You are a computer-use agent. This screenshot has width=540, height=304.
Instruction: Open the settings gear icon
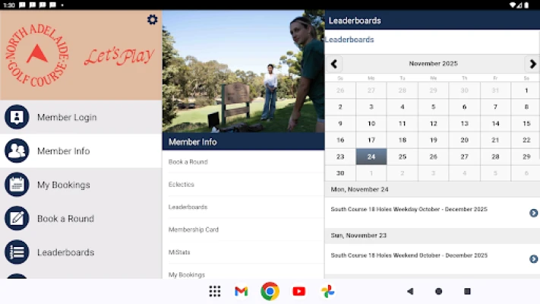[152, 20]
